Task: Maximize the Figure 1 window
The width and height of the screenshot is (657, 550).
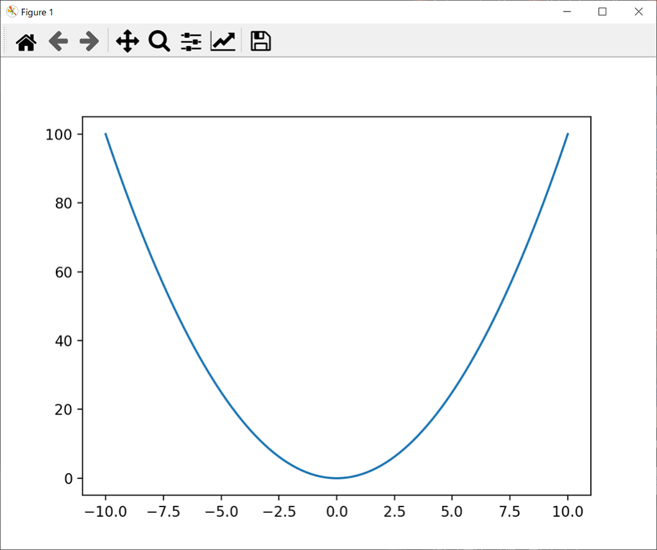Action: click(602, 12)
